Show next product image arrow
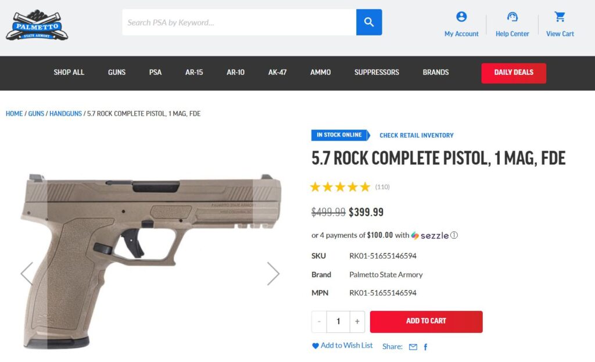Viewport: 595px width, 362px height. 273,273
